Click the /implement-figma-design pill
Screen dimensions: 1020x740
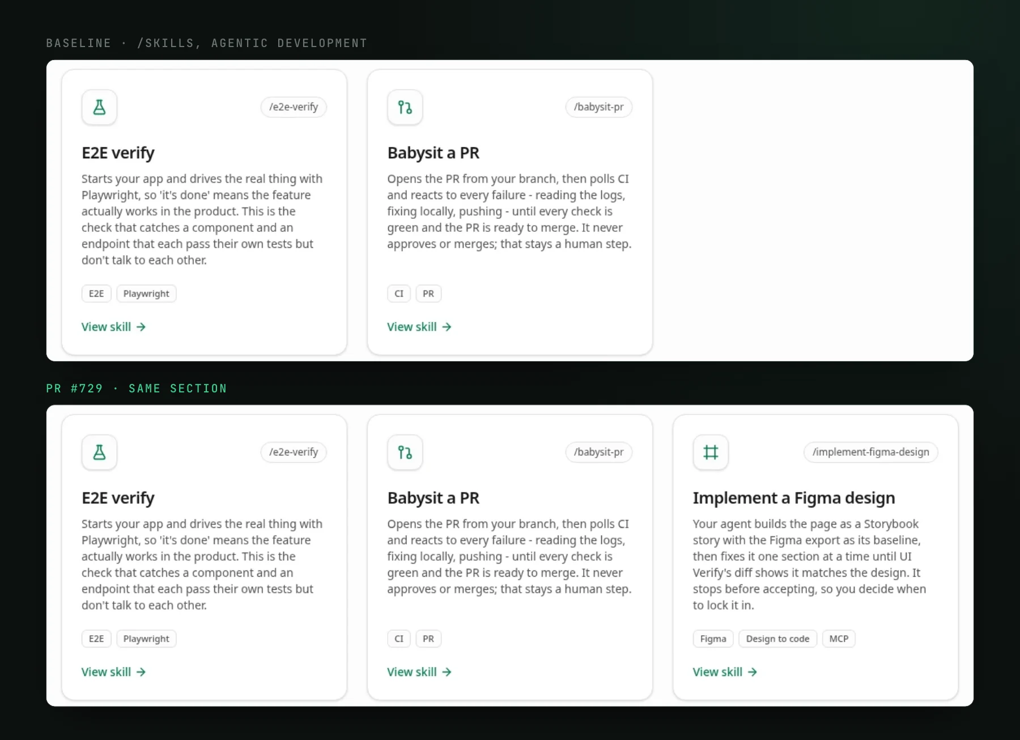(x=871, y=452)
